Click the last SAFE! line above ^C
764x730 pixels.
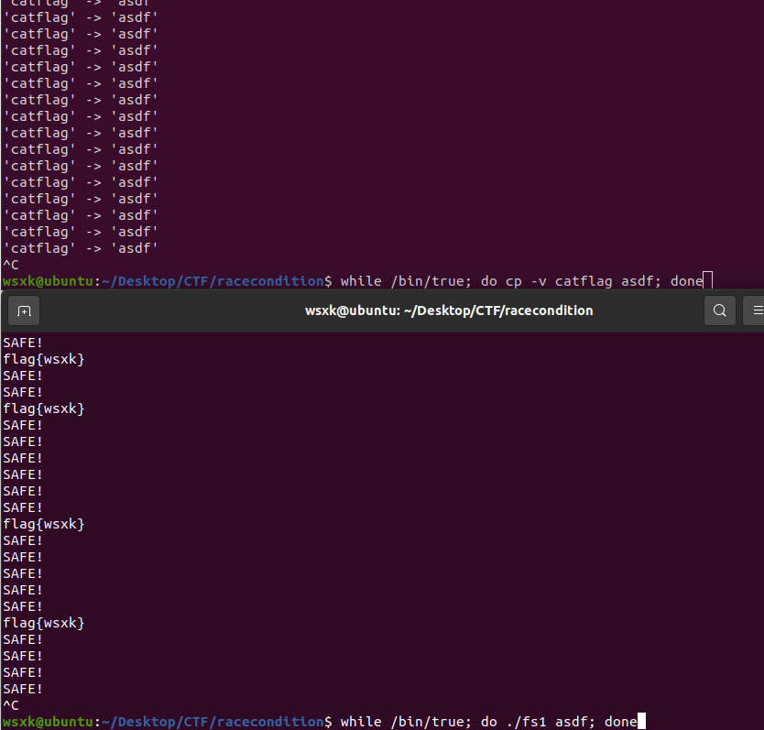click(23, 689)
